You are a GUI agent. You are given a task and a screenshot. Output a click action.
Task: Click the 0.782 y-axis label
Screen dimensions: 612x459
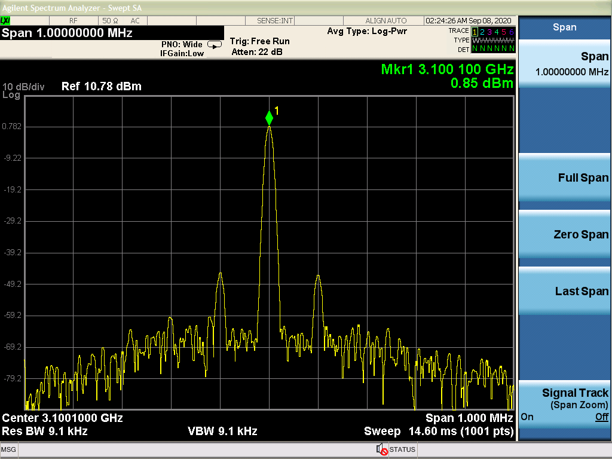pyautogui.click(x=12, y=127)
